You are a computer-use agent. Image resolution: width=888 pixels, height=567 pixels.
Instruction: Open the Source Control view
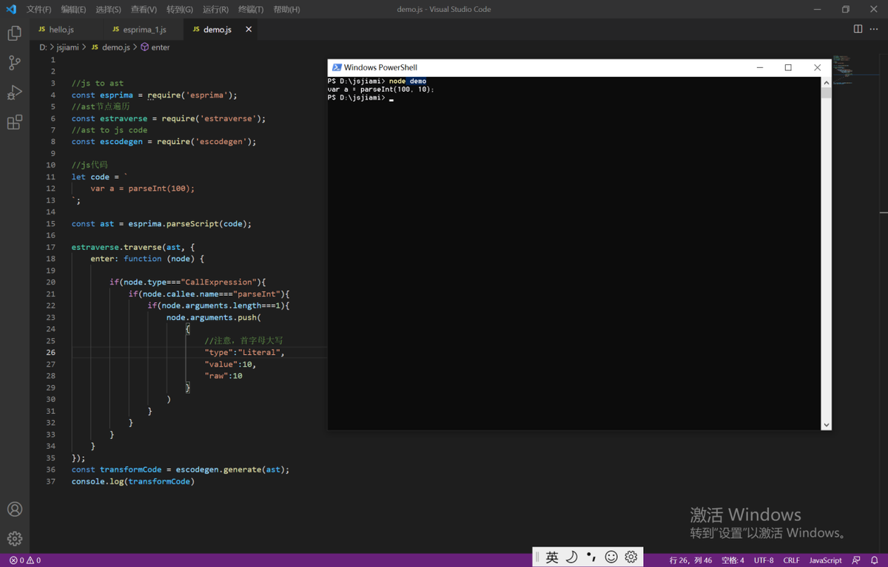pos(14,63)
